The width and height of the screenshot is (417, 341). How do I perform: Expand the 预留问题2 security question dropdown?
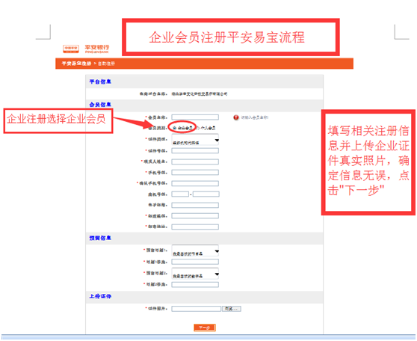pyautogui.click(x=195, y=274)
